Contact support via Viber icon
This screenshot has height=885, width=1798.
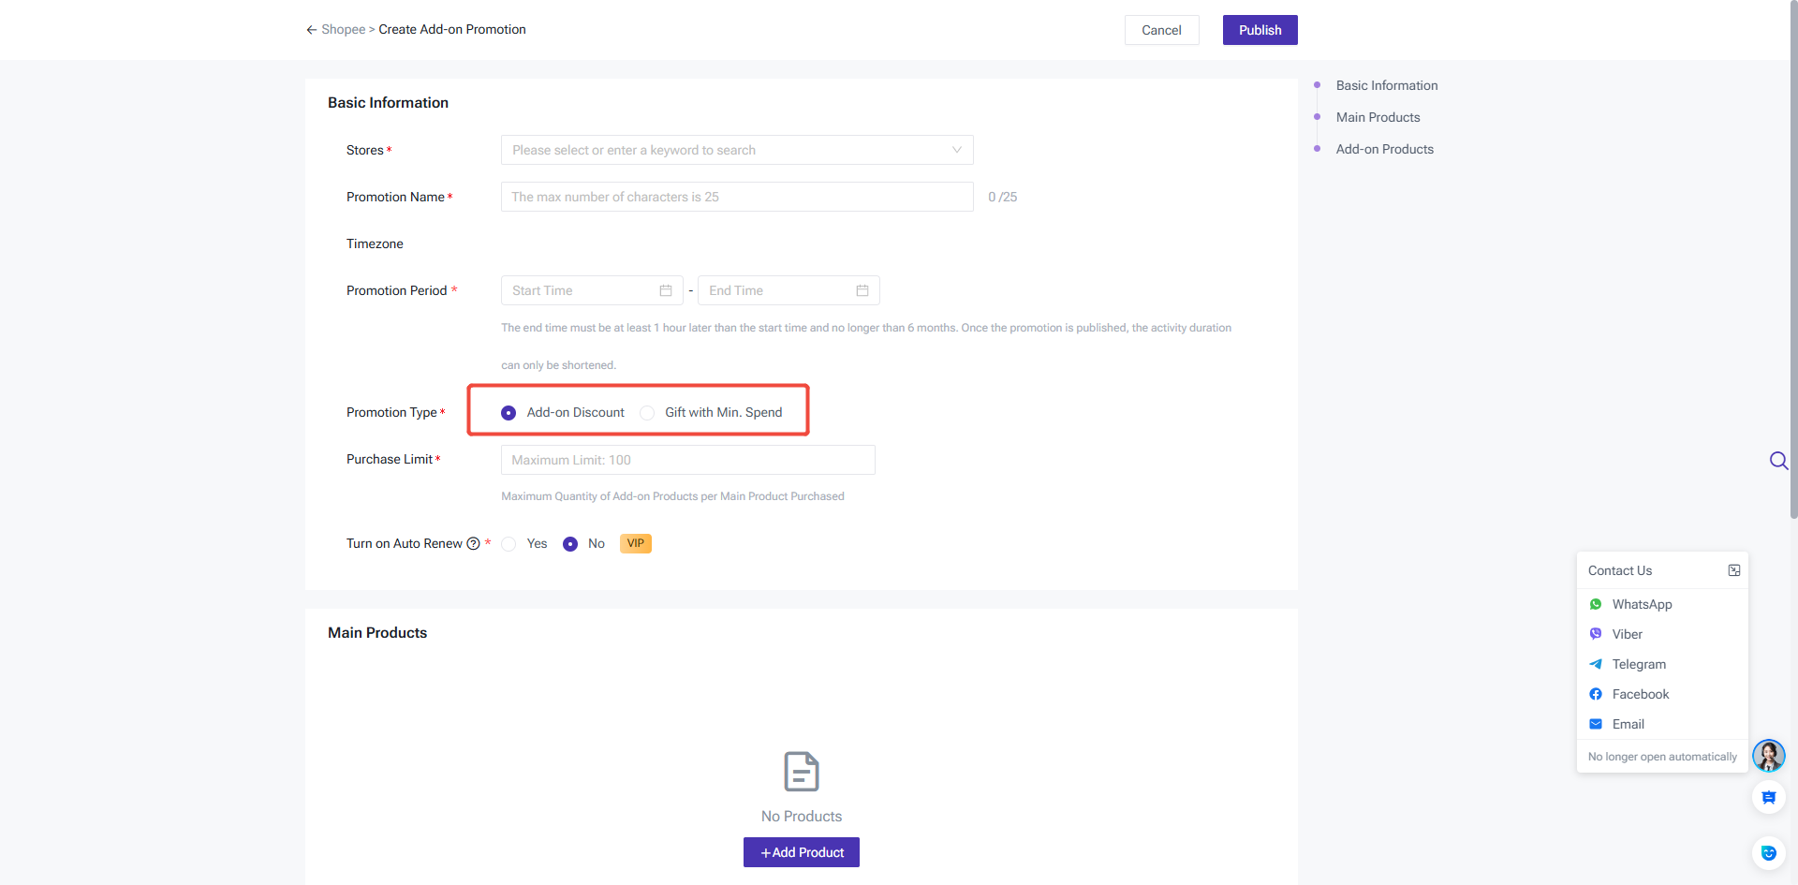[x=1595, y=634]
